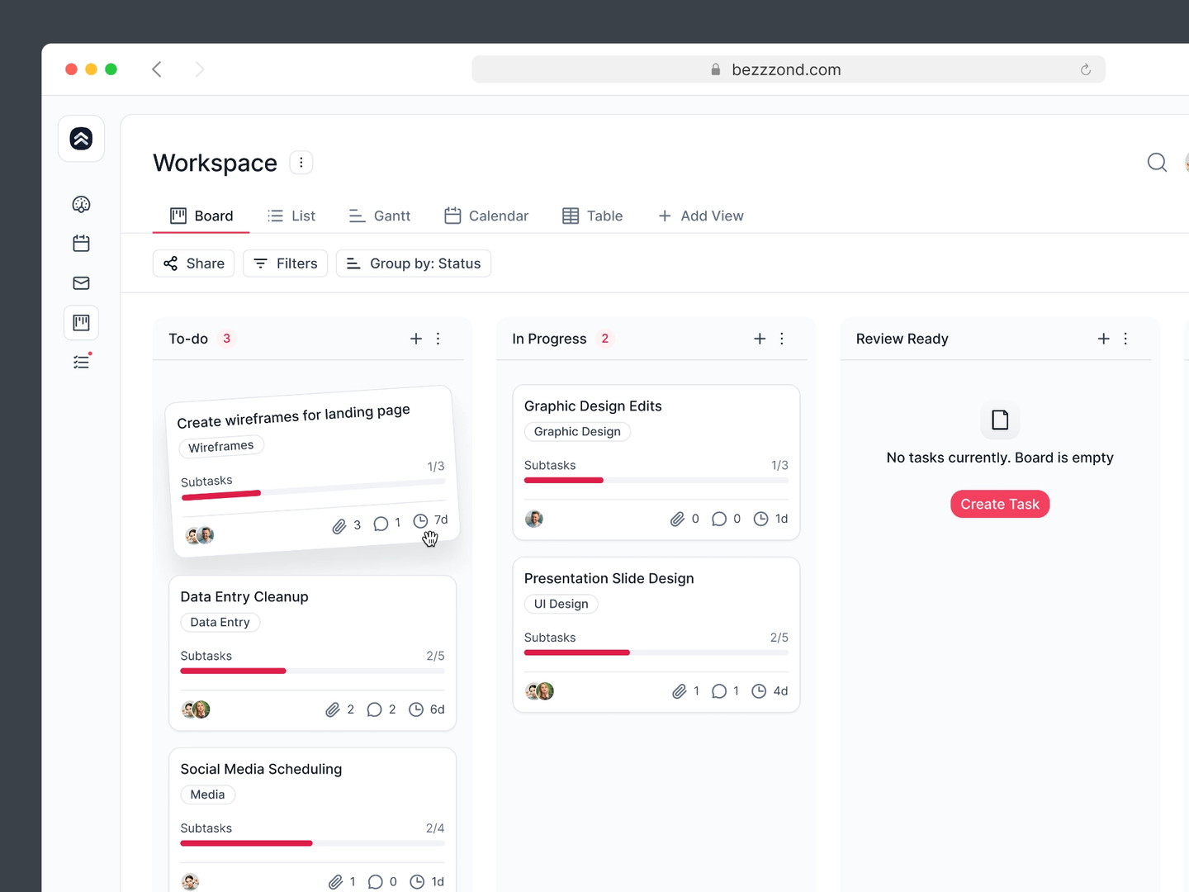This screenshot has height=892, width=1189.
Task: Go back with browser back arrow
Action: point(157,69)
